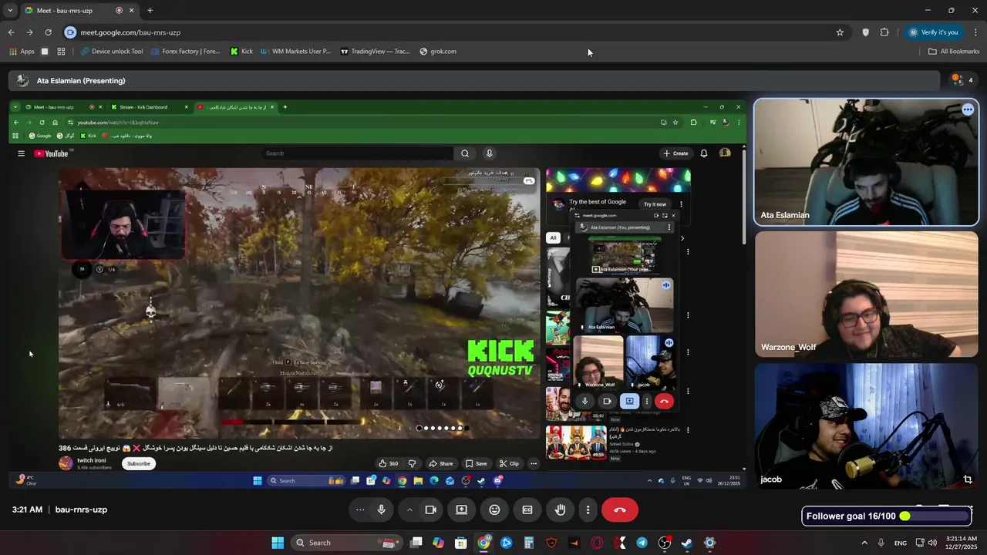Viewport: 987px width, 555px height.
Task: Click the Share screen button
Action: (x=461, y=510)
